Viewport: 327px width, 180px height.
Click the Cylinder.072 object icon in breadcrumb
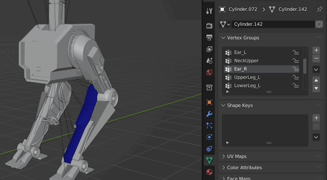coord(222,9)
